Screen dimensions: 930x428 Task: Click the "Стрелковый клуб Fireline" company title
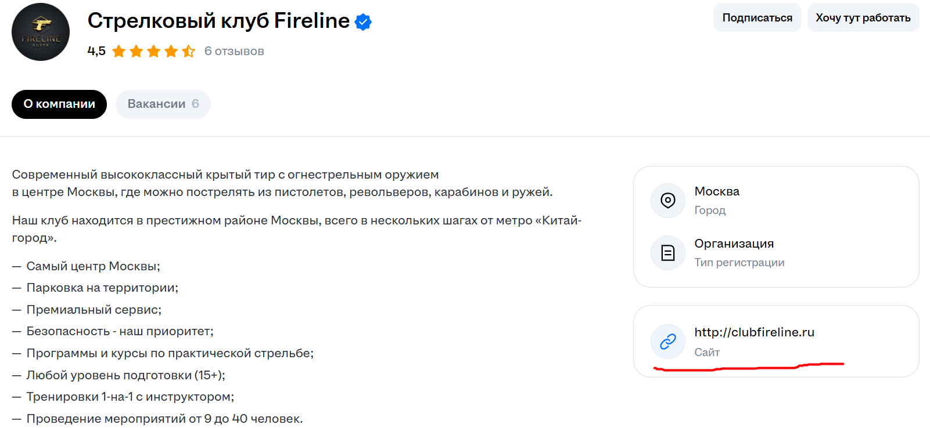point(218,21)
